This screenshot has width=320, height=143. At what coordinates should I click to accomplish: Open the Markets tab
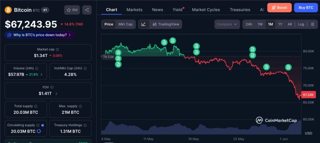[x=134, y=10]
